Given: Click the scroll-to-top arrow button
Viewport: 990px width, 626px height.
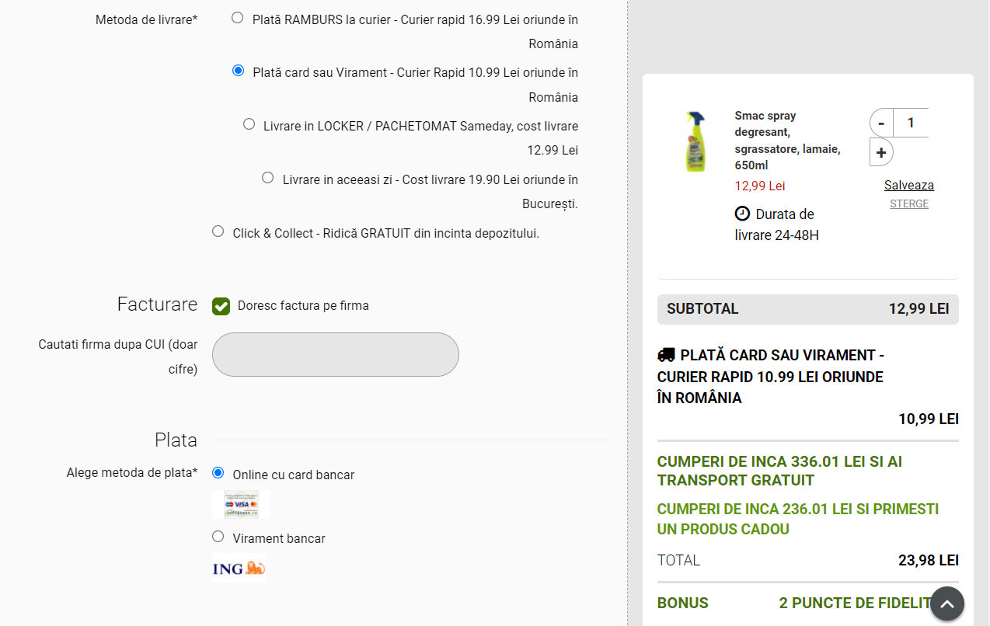Looking at the screenshot, I should (x=947, y=603).
